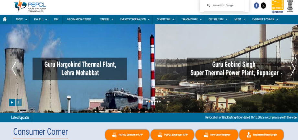Go to homepage via the house icon

(5, 19)
